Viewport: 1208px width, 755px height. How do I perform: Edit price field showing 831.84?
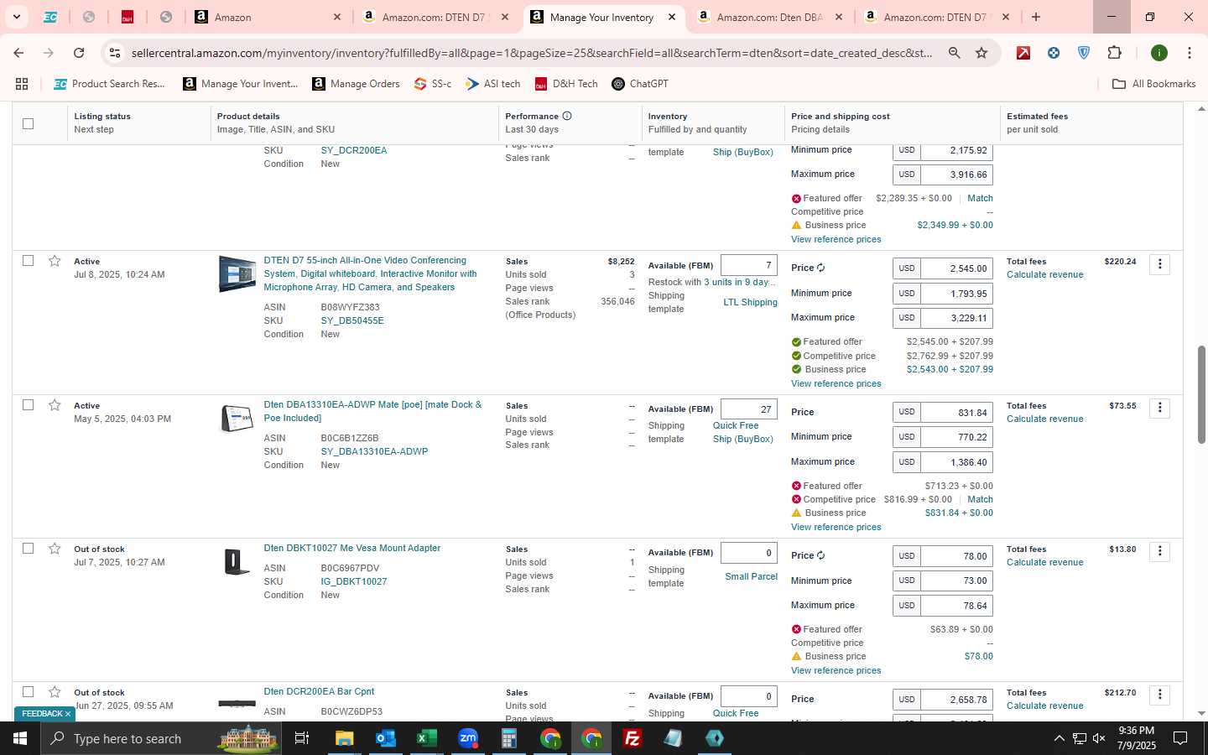[956, 412]
